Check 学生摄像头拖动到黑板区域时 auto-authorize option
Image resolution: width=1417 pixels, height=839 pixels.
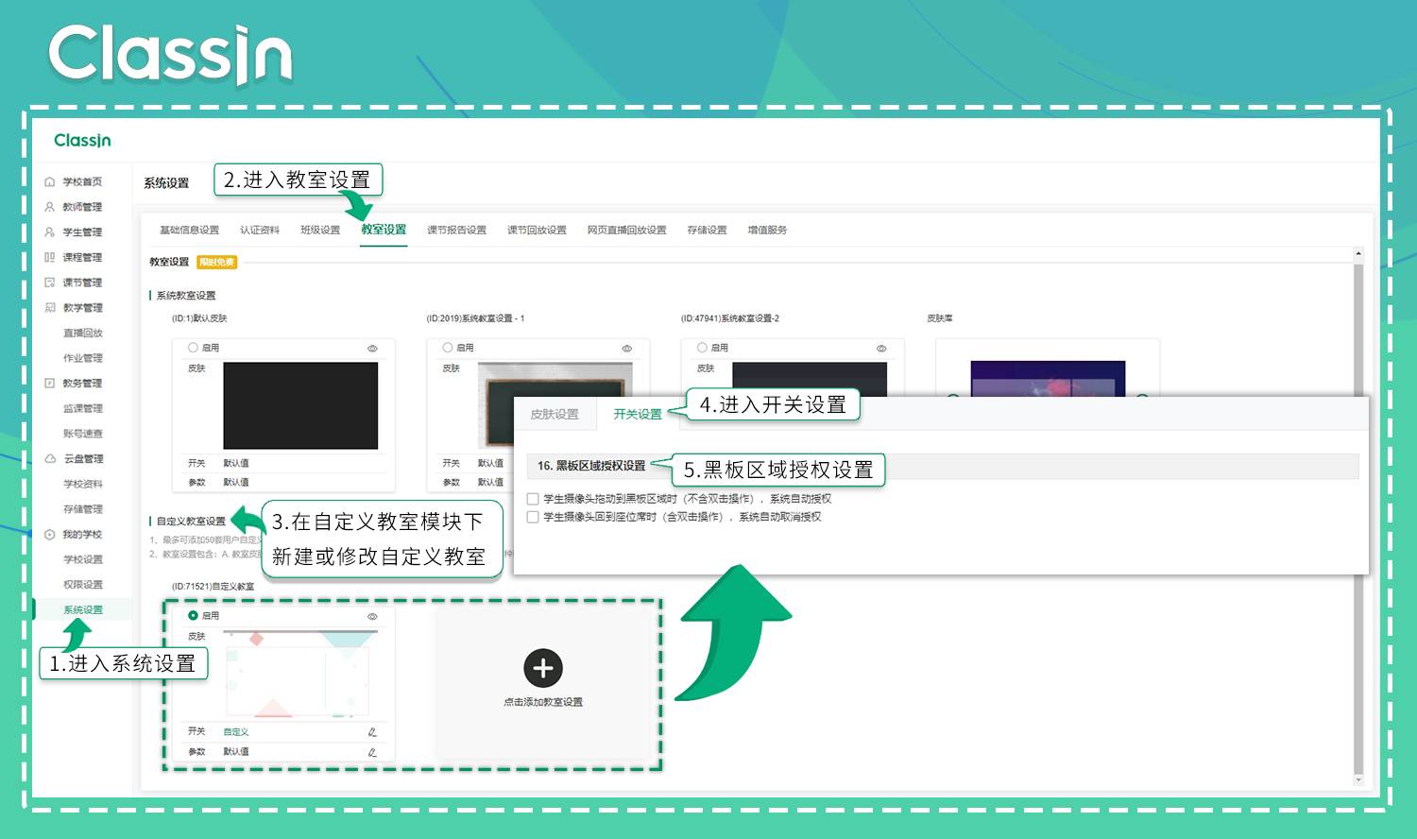pos(533,499)
